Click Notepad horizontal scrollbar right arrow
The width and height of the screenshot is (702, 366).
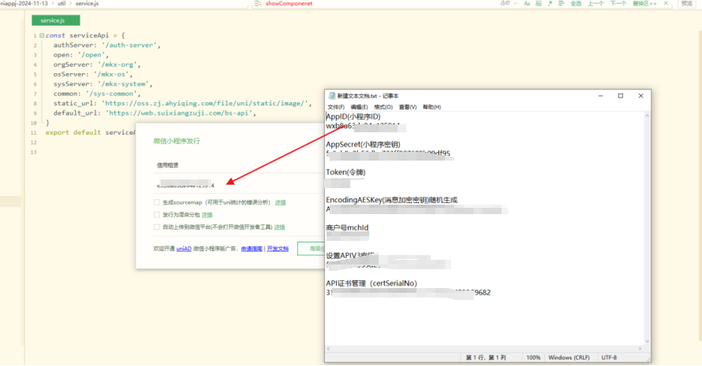(640, 349)
